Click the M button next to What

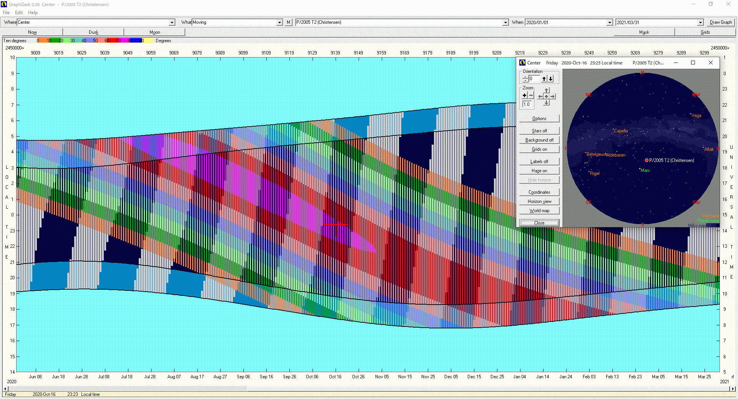[x=288, y=22]
